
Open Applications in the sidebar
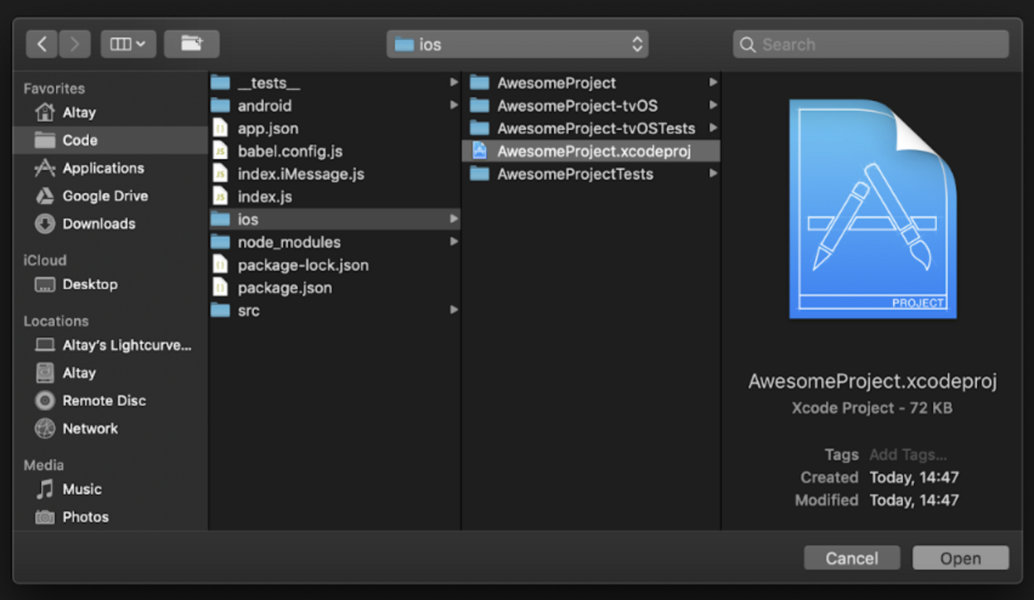[x=110, y=168]
